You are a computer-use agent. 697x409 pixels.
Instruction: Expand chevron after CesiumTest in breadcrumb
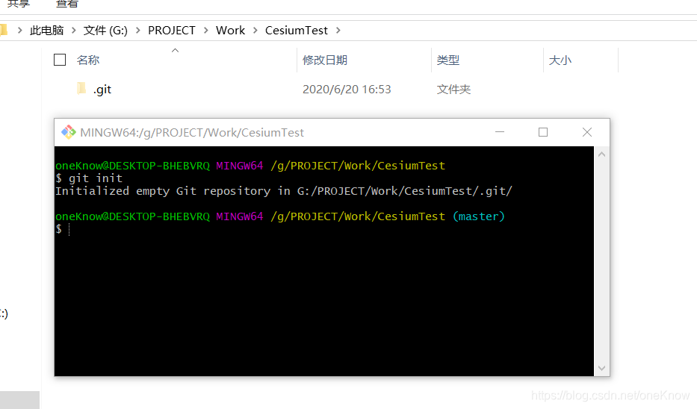pos(338,30)
